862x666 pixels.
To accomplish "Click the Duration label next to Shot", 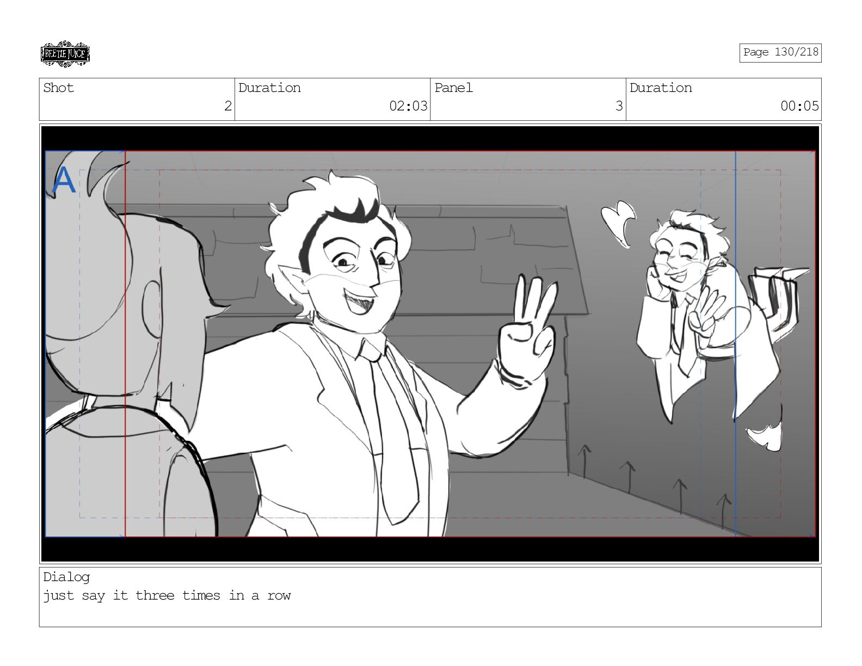I will click(269, 88).
